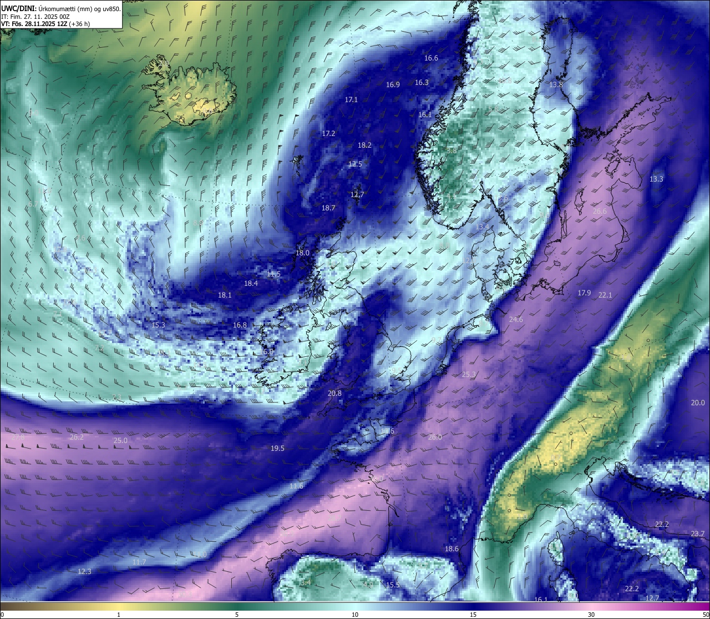710x619 pixels.
Task: Click the map value 20.0
Action: pos(697,402)
